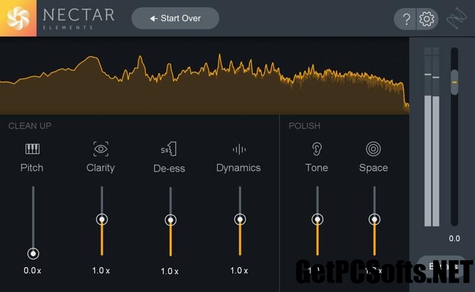Open settings with the gear icon
Viewport: 475px width, 292px height.
[427, 19]
